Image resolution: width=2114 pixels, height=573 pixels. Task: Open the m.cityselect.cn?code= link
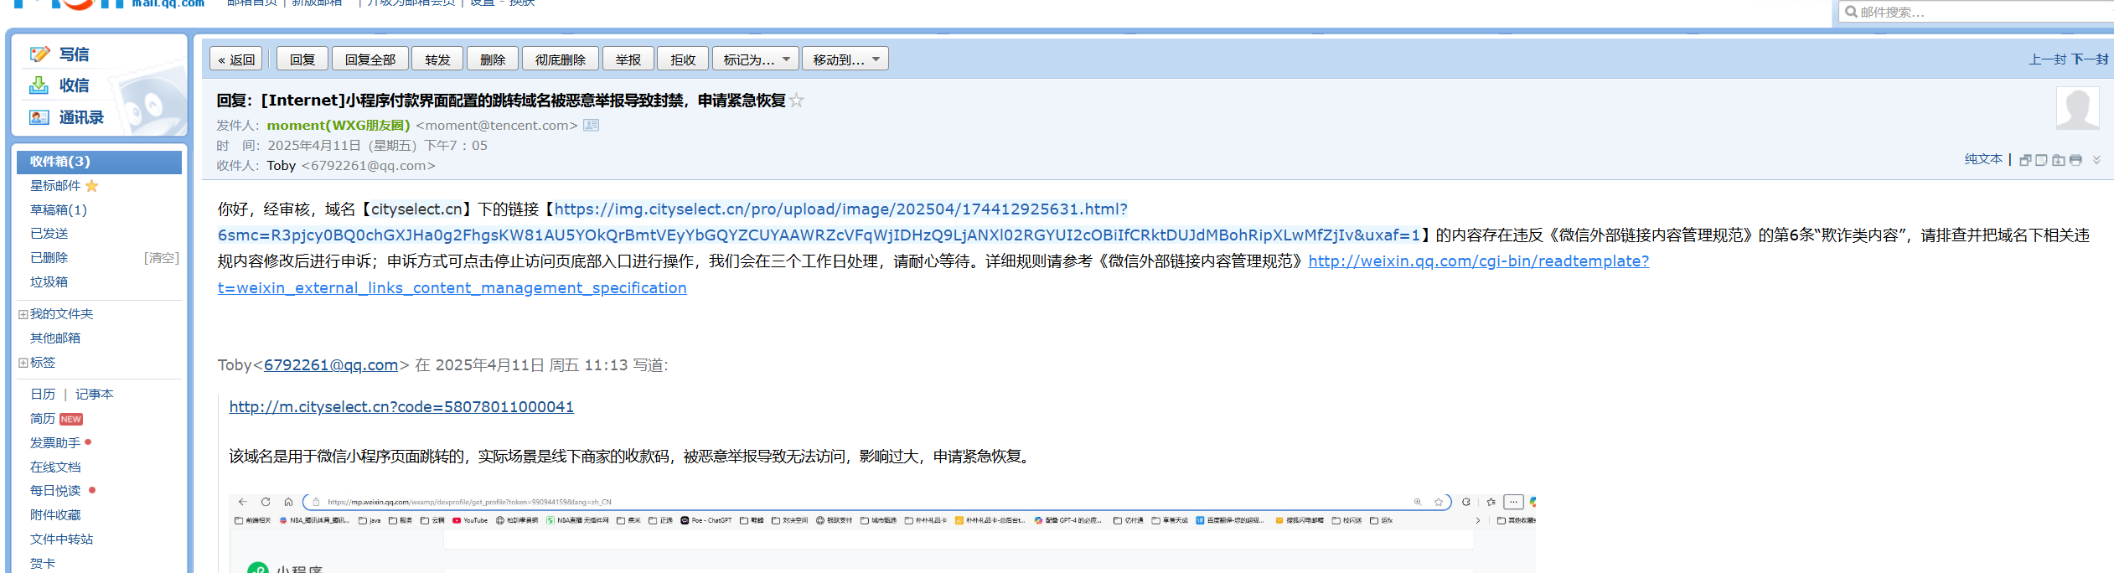(401, 407)
